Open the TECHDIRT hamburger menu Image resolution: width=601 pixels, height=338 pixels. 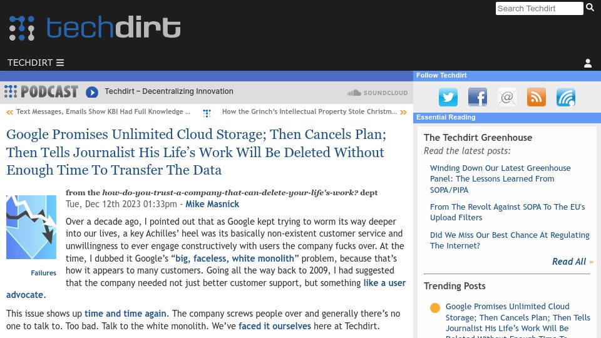pos(36,63)
